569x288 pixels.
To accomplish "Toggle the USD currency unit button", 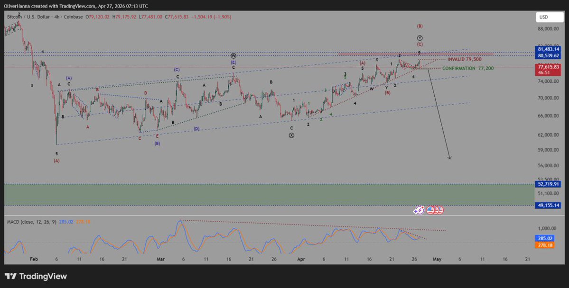I will click(549, 17).
